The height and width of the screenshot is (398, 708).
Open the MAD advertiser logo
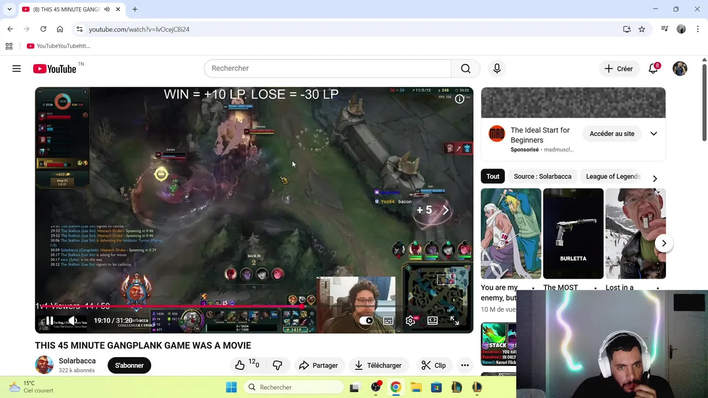coord(497,134)
